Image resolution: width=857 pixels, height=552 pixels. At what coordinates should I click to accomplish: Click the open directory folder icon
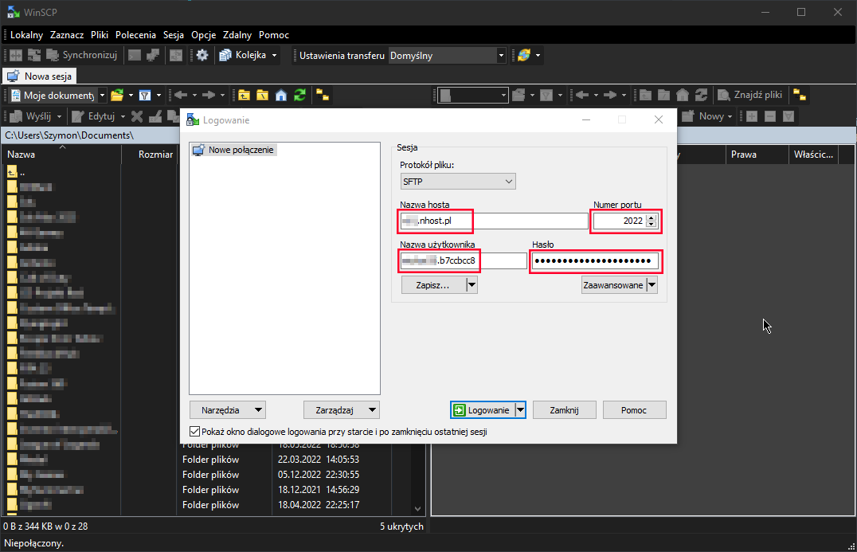click(x=118, y=95)
